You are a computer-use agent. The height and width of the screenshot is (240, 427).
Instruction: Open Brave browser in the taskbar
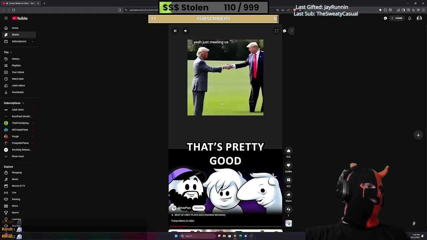click(235, 236)
